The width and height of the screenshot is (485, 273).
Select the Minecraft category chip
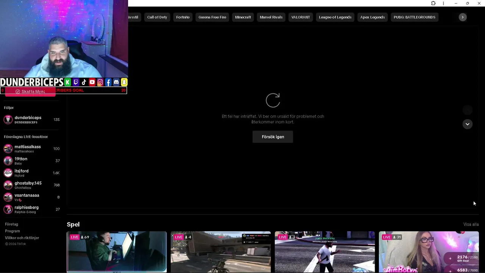[x=243, y=17]
